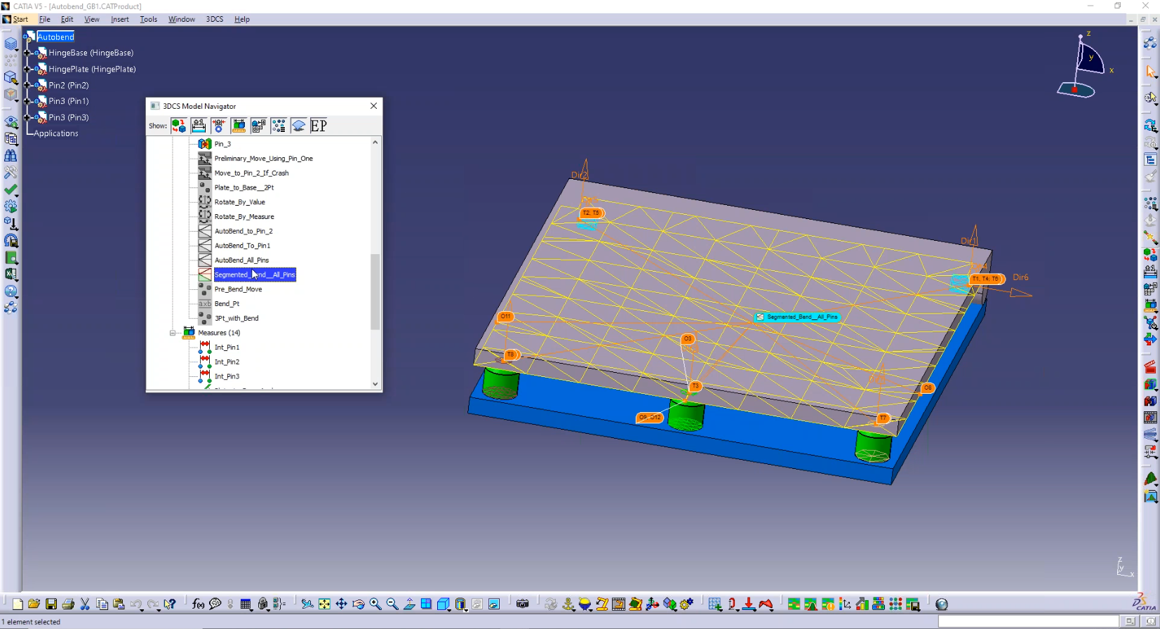Print the document
Viewport: 1160px width, 629px height.
[68, 604]
